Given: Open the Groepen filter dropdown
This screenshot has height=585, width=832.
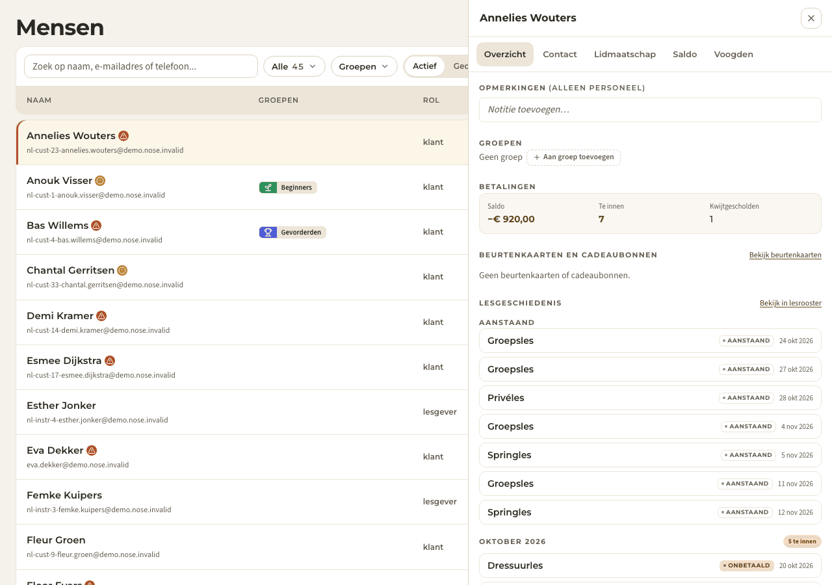Looking at the screenshot, I should 364,66.
